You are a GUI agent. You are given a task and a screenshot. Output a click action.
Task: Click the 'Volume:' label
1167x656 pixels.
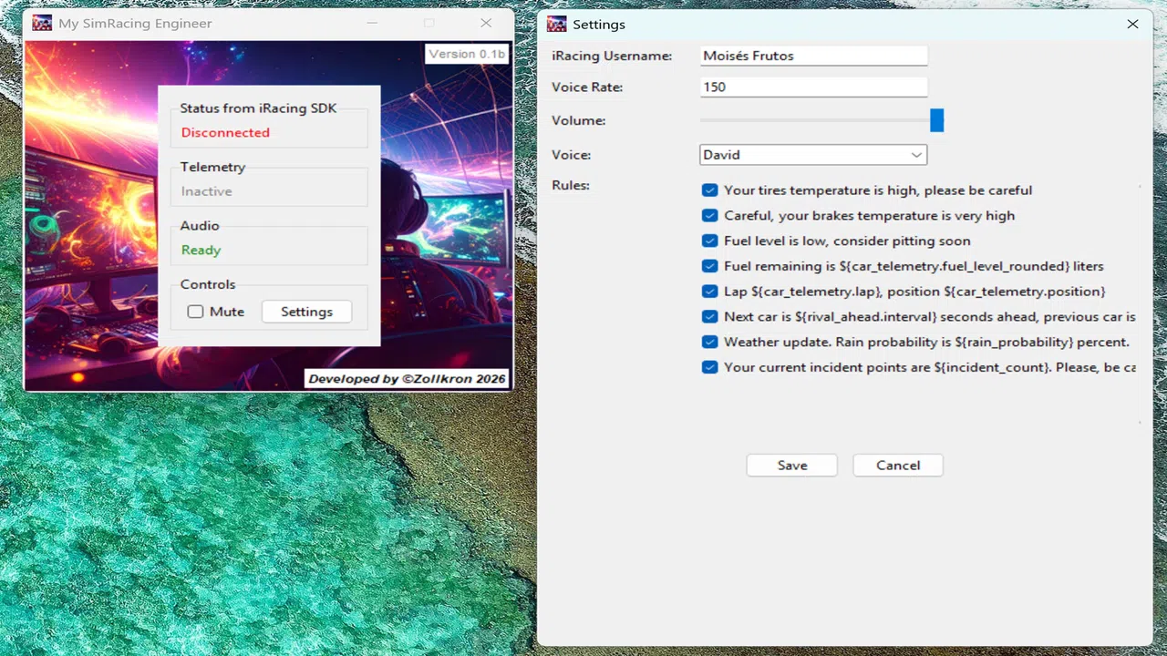(578, 121)
